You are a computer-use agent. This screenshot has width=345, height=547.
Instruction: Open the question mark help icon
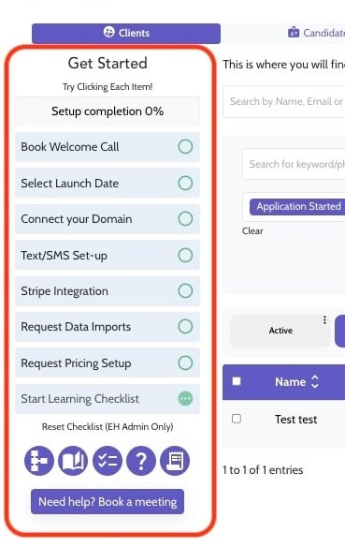(141, 461)
